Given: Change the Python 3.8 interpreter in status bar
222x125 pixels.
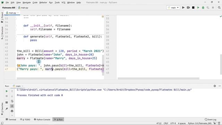Looking at the screenshot, I should click(200, 123).
